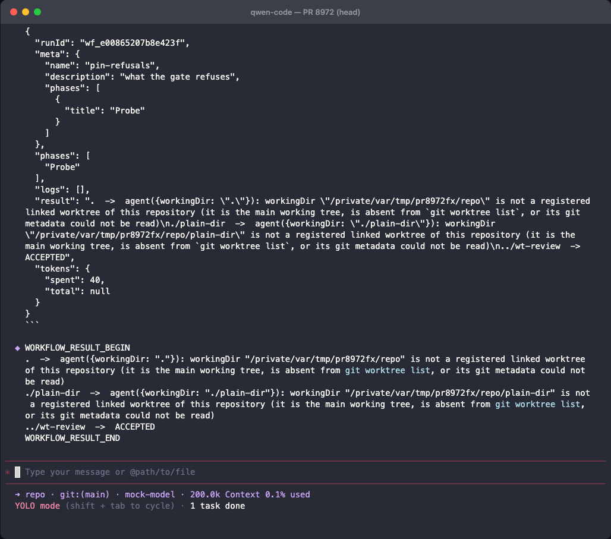Viewport: 611px width, 539px height.
Task: Click the WORKFLOW_RESULT_BEGIN text
Action: click(77, 348)
